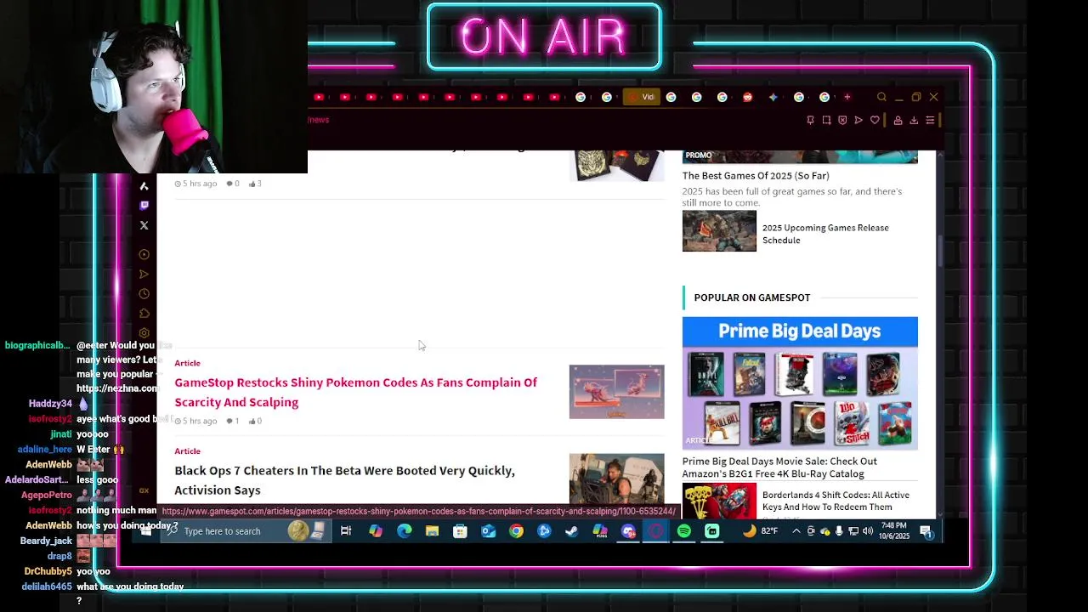1088x612 pixels.
Task: Open 'Prime Big Deal Days Movie Sale' link
Action: pos(779,467)
